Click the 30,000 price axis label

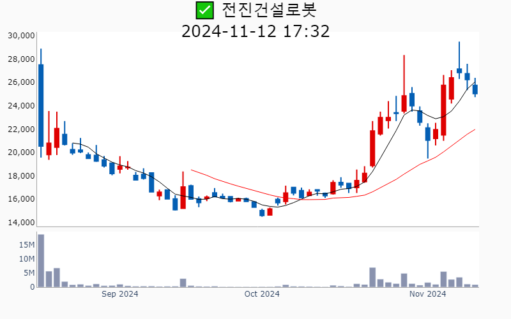21,36
